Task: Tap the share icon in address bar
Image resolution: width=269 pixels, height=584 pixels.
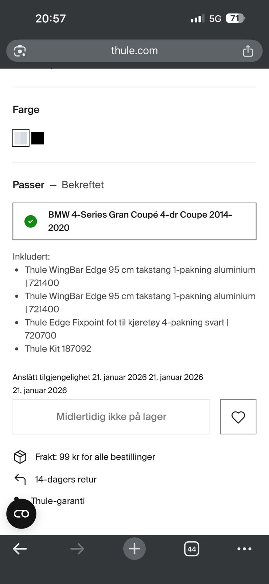Action: 248,51
